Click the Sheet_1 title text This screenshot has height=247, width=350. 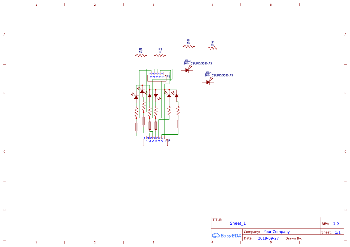point(237,223)
